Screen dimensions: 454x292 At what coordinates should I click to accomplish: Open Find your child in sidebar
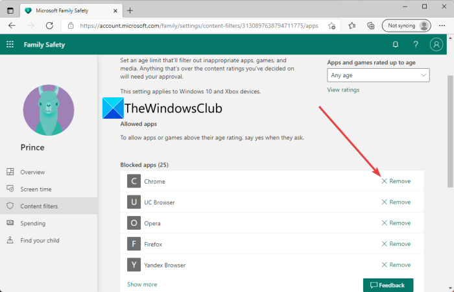[49, 241]
